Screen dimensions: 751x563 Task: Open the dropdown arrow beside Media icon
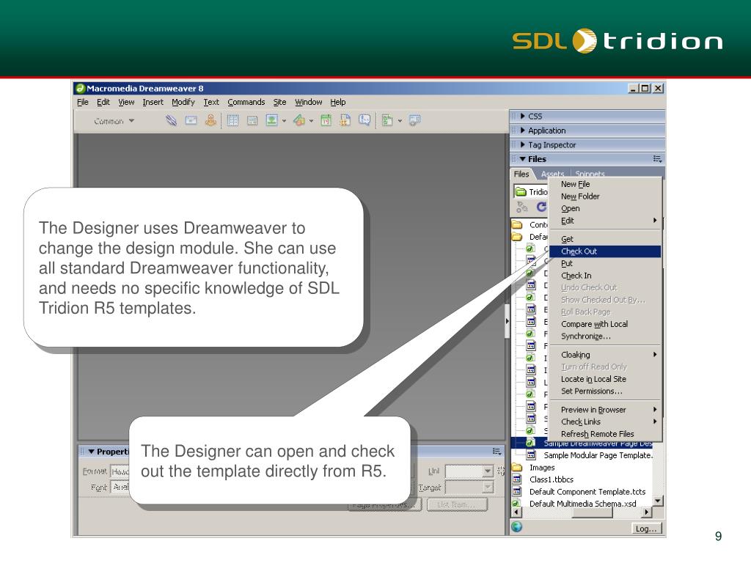coord(311,121)
